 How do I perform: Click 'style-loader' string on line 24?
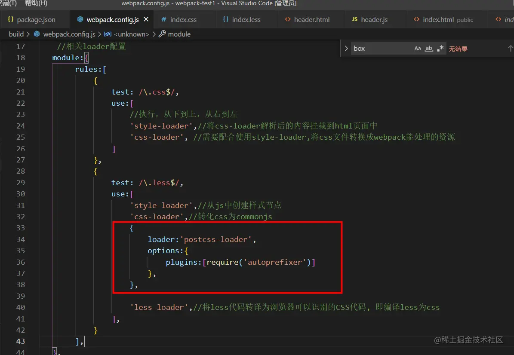tap(161, 126)
